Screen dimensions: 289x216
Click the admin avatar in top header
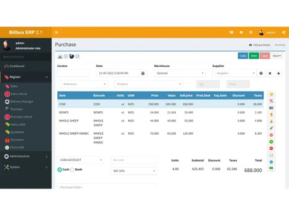pyautogui.click(x=261, y=32)
